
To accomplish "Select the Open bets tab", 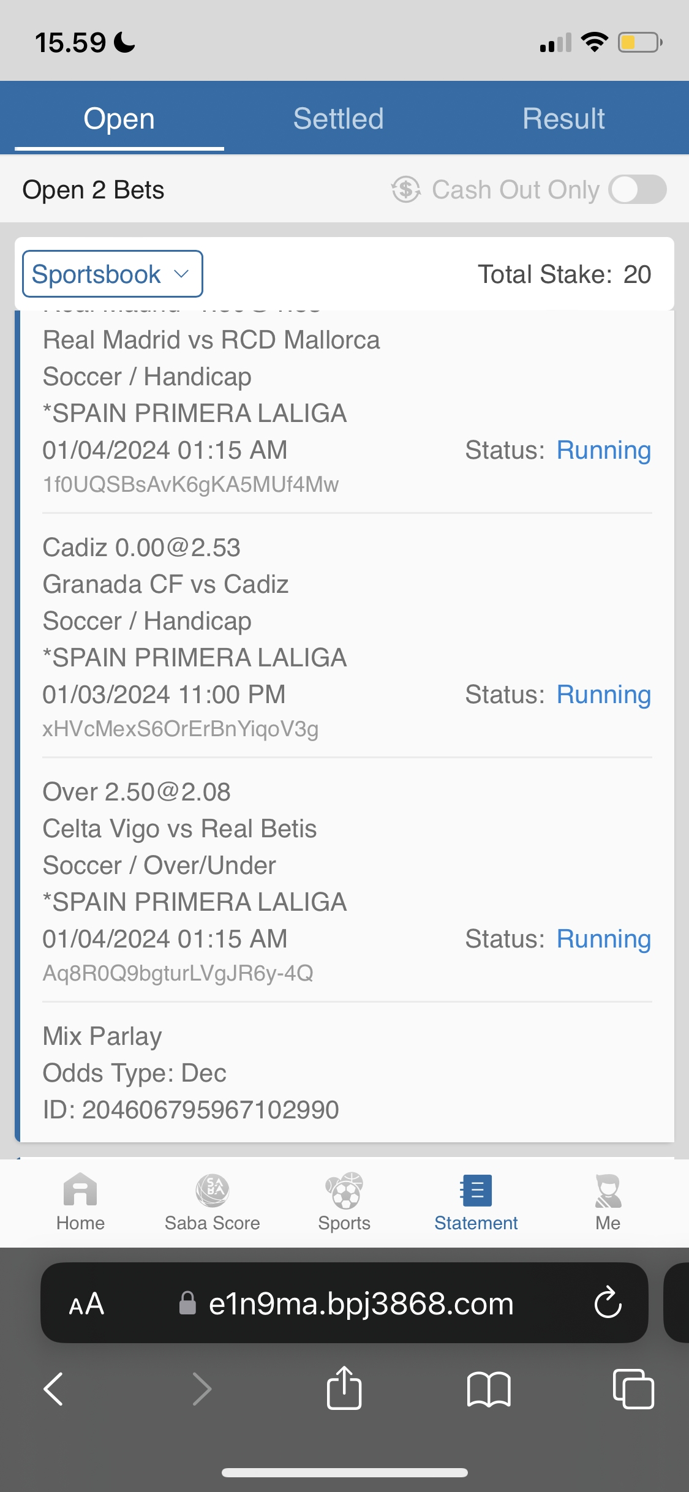I will coord(119,118).
